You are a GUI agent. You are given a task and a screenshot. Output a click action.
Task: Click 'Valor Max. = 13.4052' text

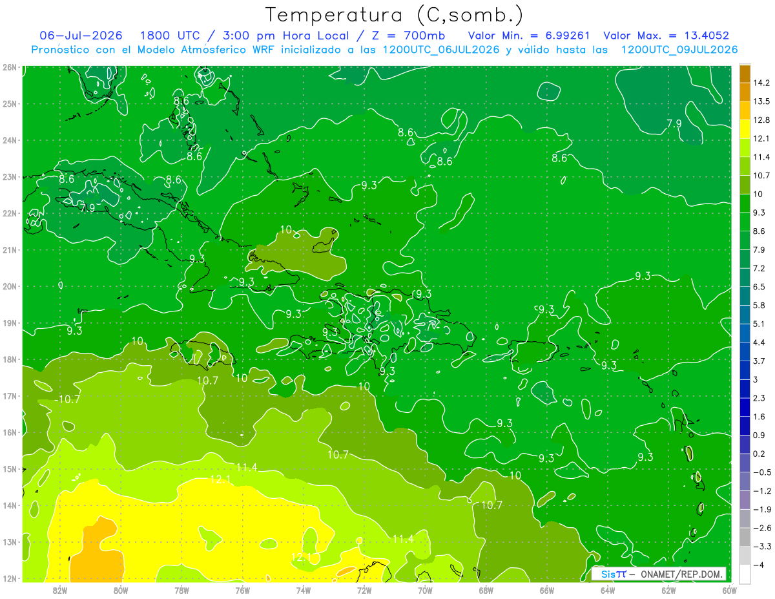coord(666,36)
